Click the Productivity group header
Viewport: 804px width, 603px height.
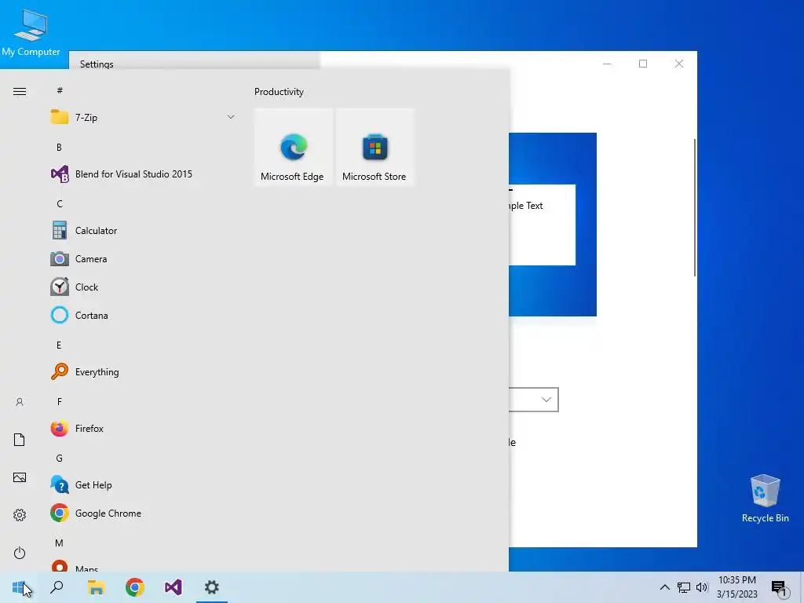279,92
